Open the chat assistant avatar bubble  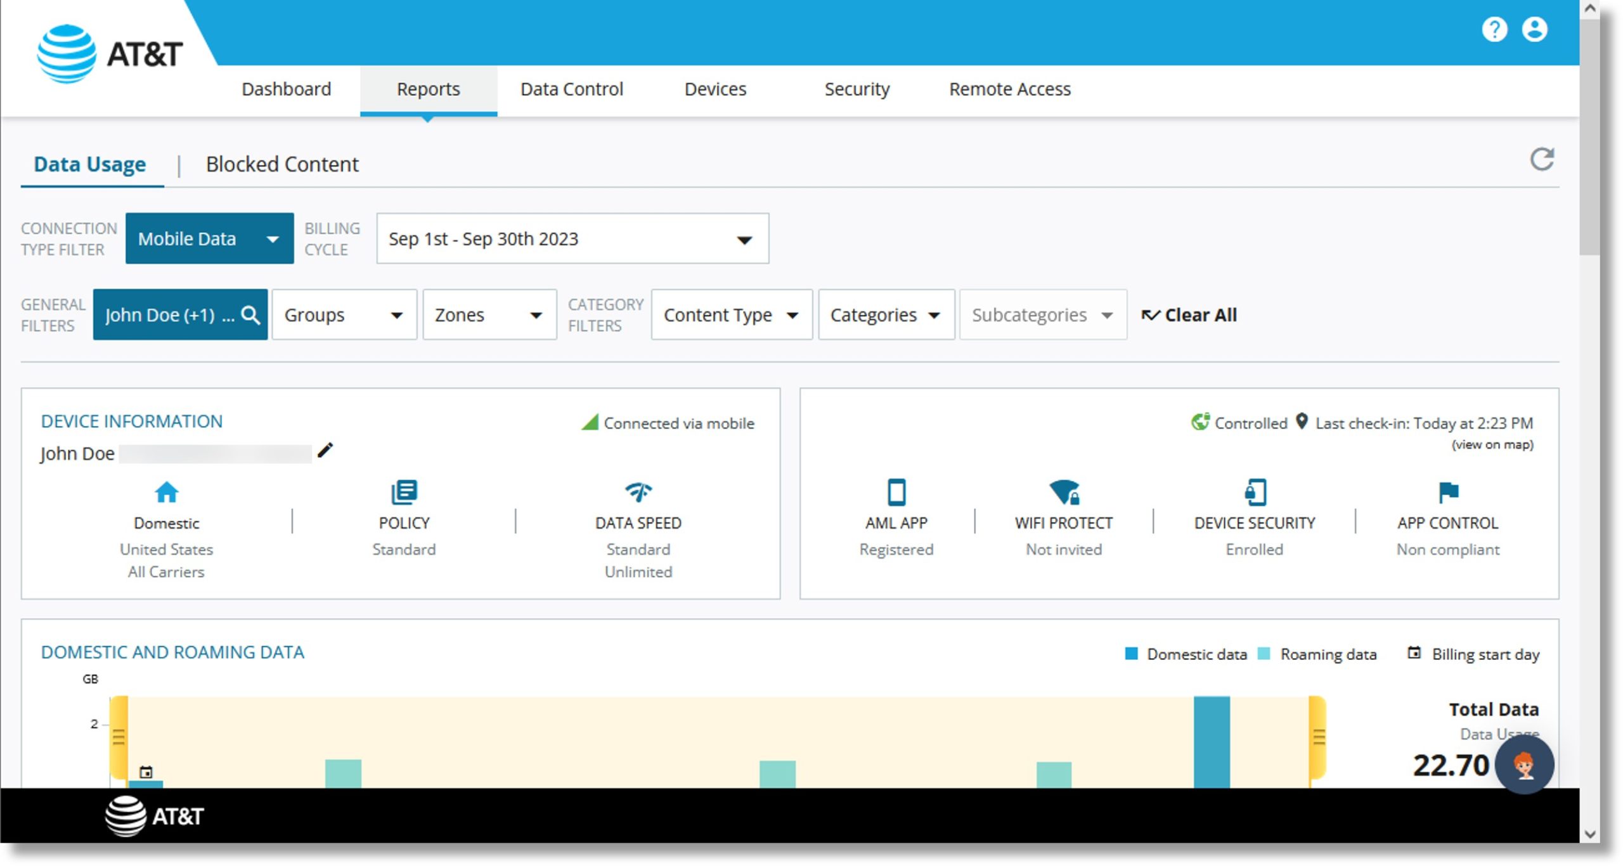1523,765
